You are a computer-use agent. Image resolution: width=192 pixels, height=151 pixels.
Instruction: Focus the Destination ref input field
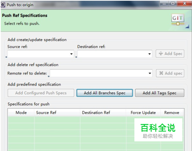[115, 54]
